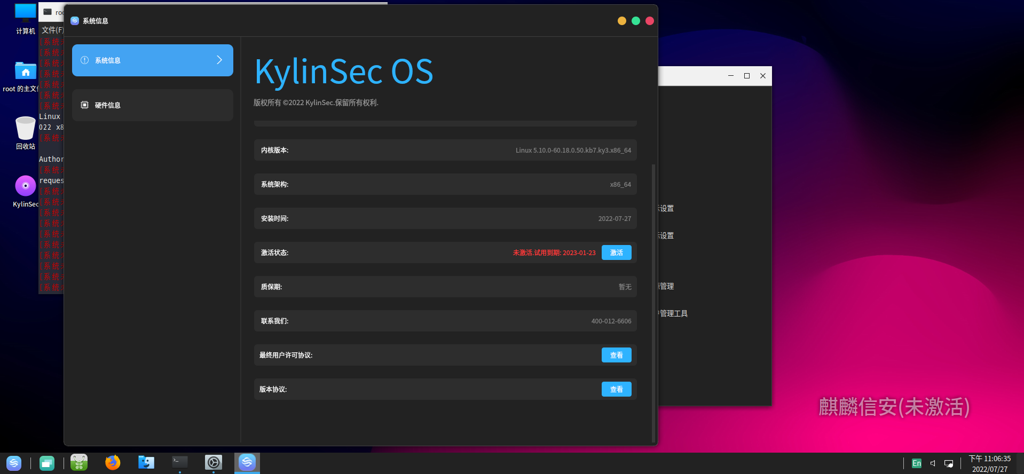Screen dimensions: 1024x474
Task: Click the vertical scrollbar of system info list
Action: coord(653,303)
